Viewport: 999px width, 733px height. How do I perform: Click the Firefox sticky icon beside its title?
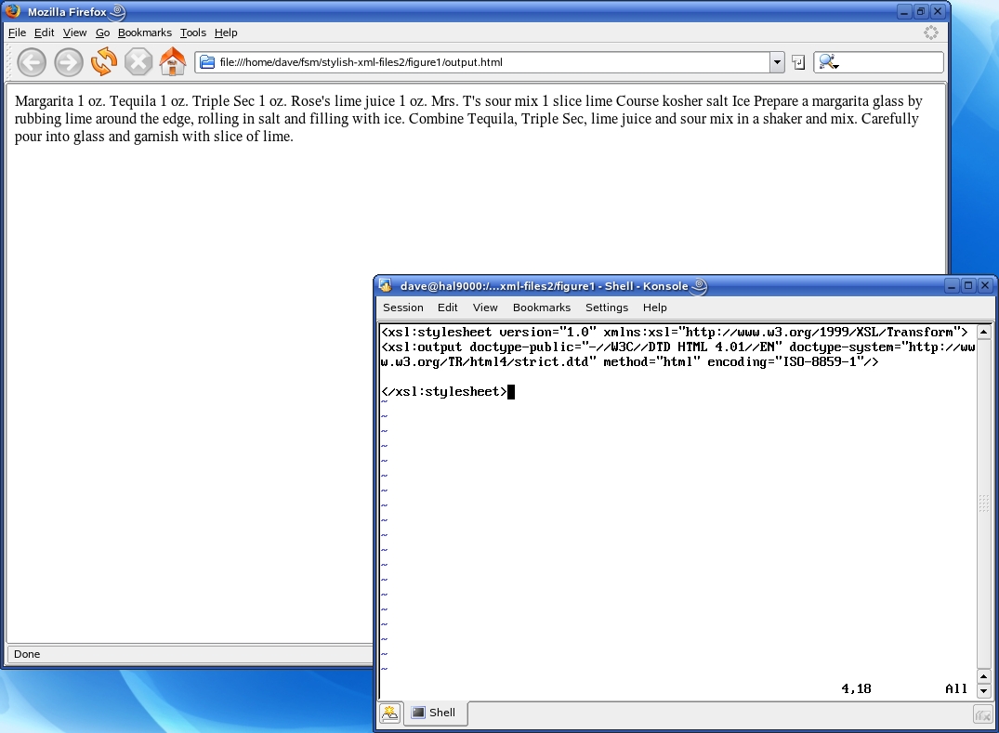117,11
